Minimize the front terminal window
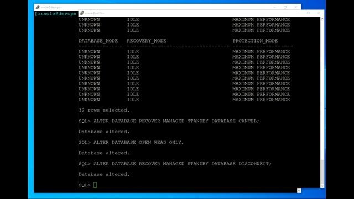The height and width of the screenshot is (199, 354). (298, 13)
